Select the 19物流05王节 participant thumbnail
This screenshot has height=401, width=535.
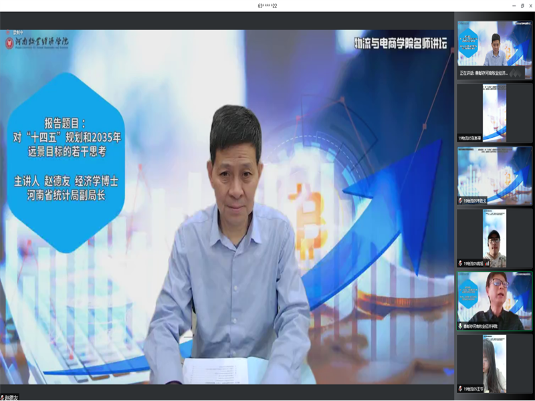494,363
